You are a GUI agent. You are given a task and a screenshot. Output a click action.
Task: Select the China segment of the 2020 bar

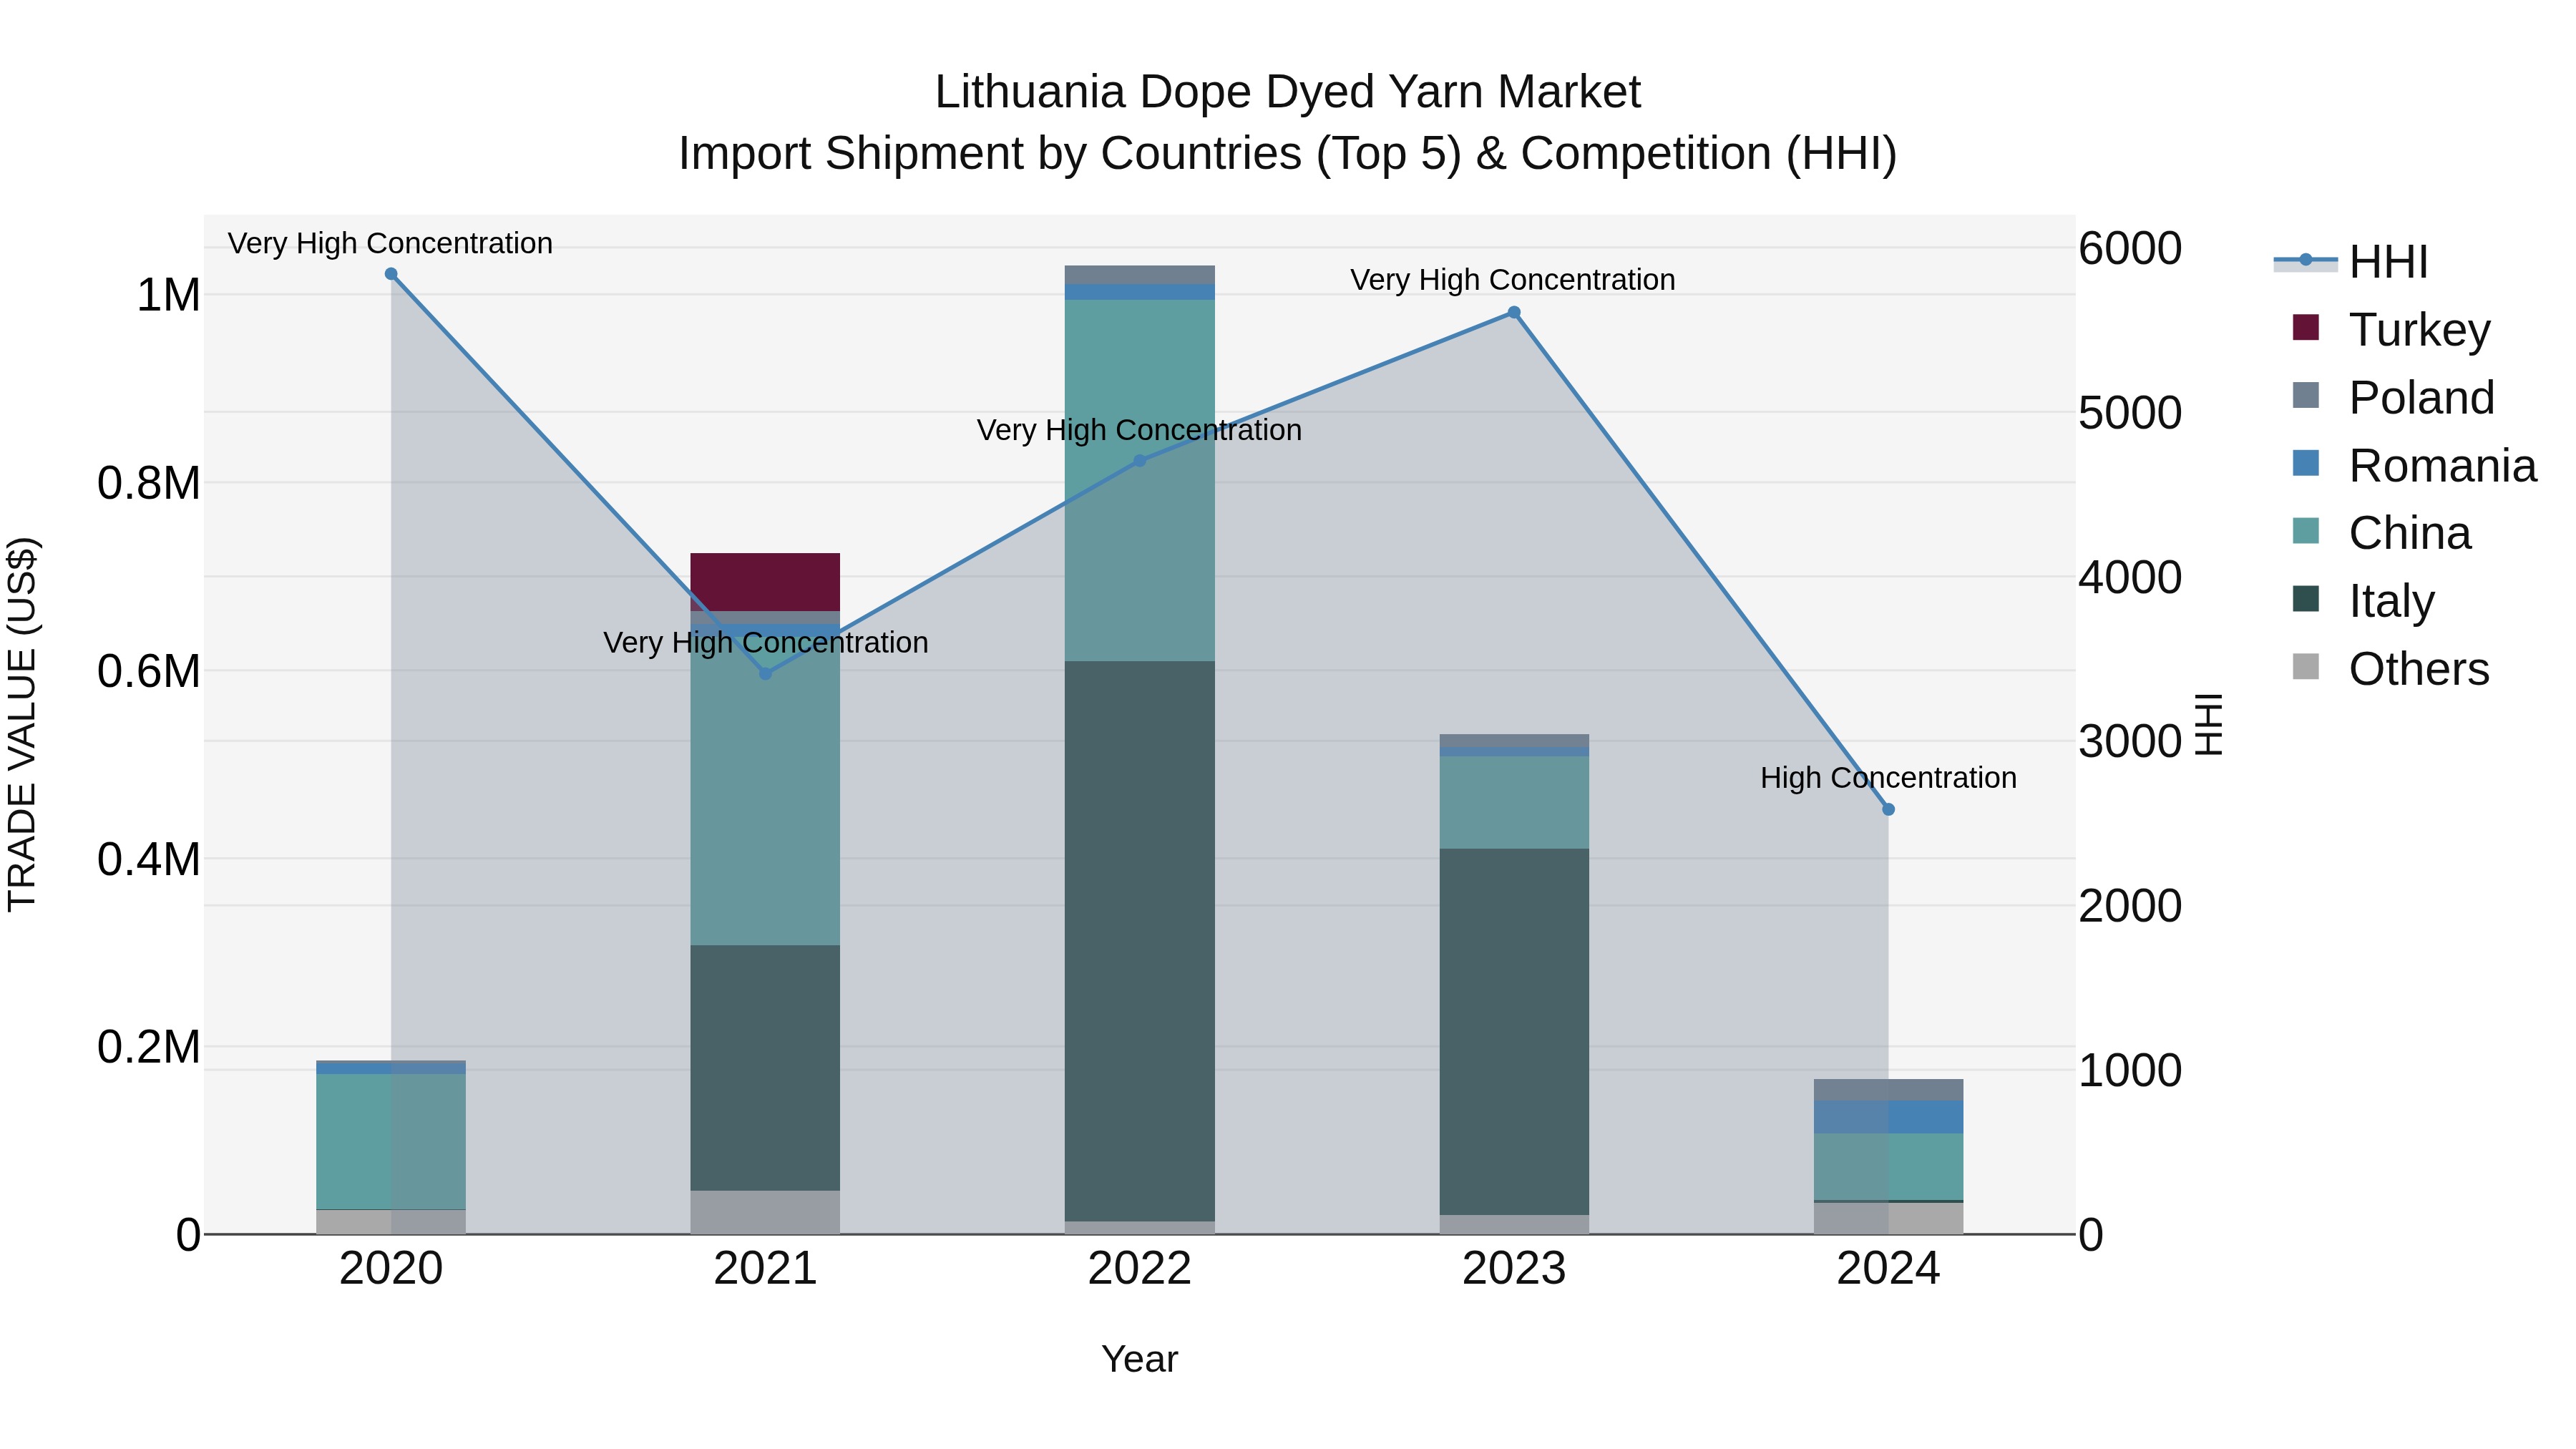pyautogui.click(x=391, y=1142)
